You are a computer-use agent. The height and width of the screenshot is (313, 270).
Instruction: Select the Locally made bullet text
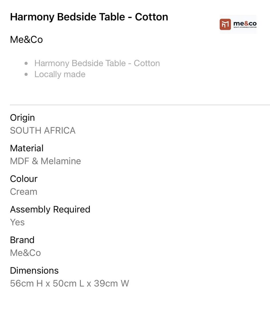[x=60, y=74]
